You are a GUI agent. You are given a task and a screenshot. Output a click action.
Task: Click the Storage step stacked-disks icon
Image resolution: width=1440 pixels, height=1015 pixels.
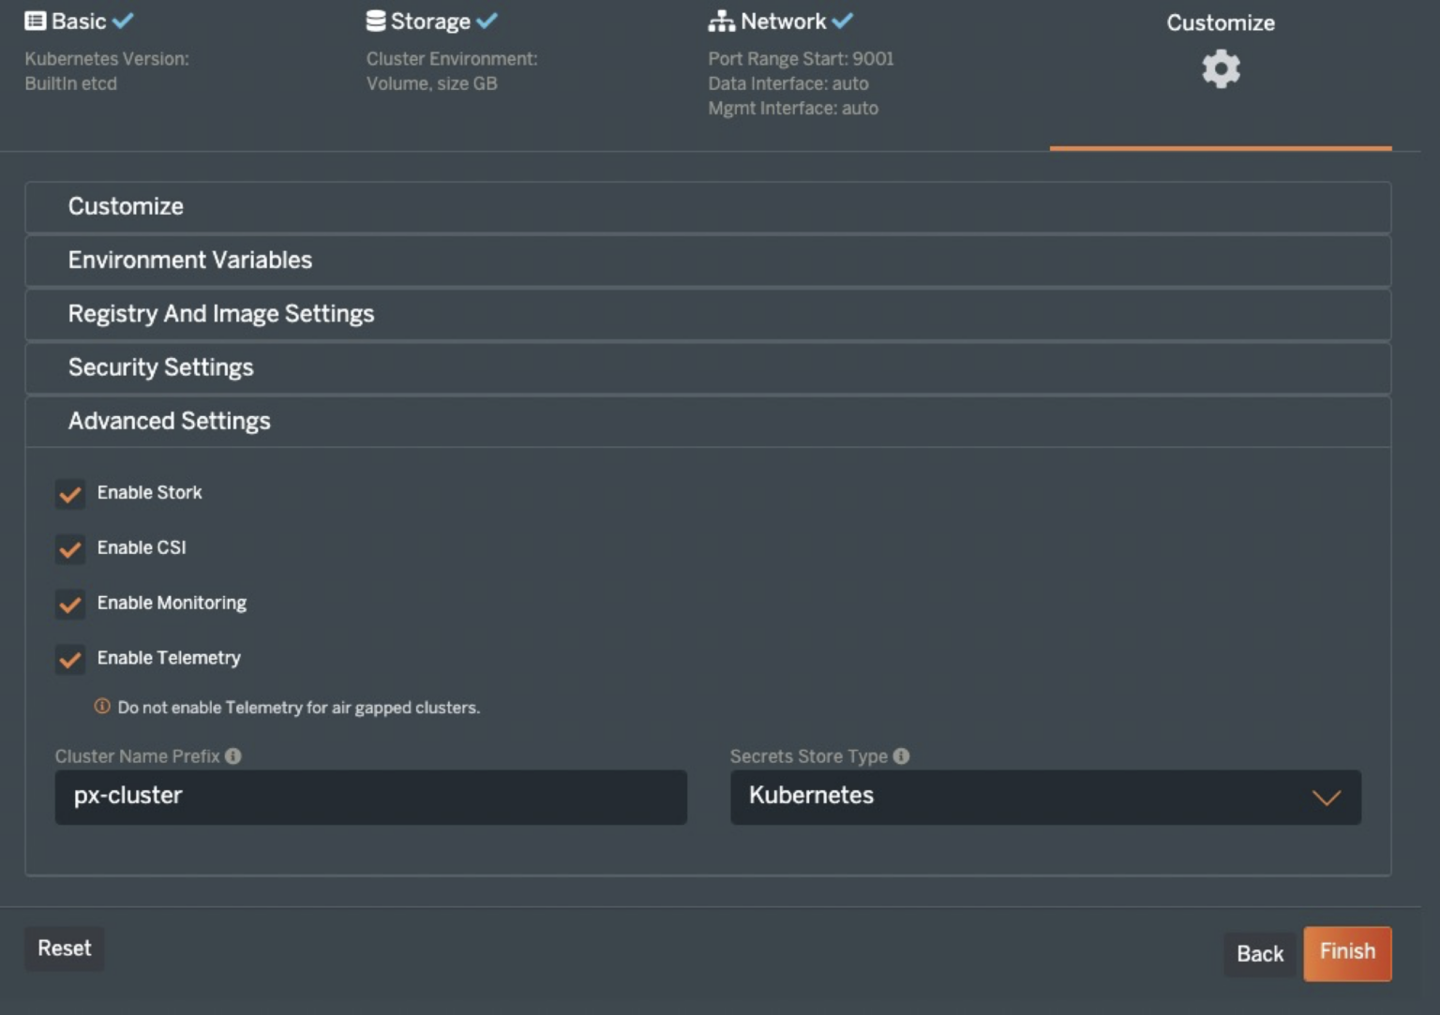[374, 19]
